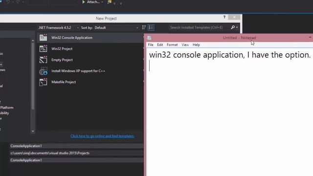Click the Attach start debugging button

(91, 2)
